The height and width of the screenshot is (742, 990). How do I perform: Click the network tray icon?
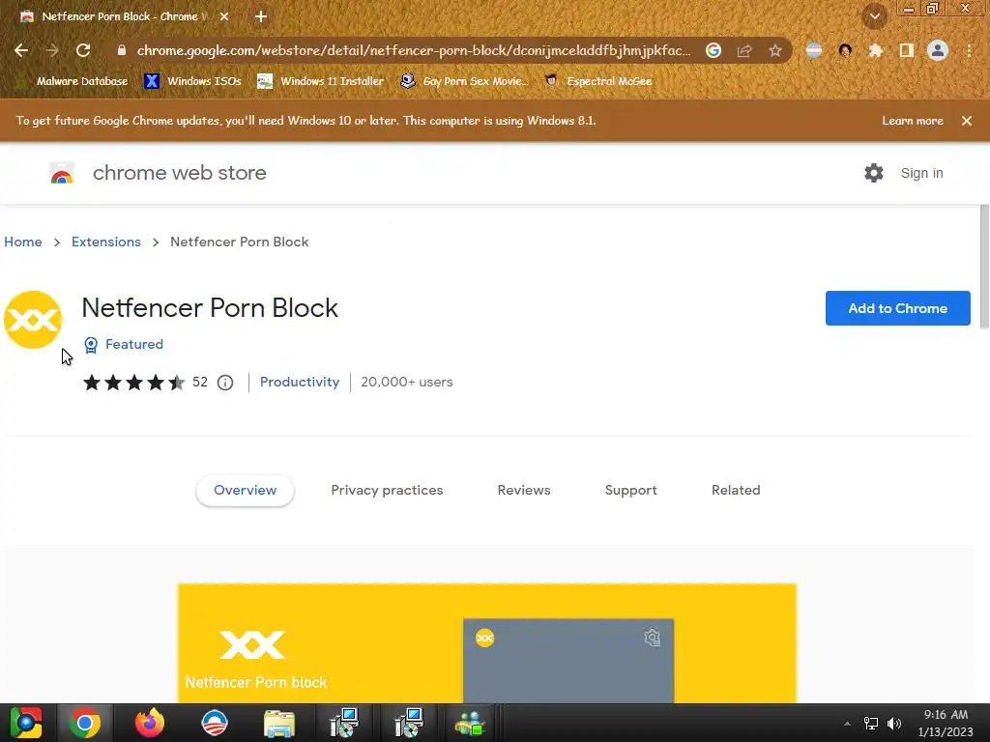point(871,723)
